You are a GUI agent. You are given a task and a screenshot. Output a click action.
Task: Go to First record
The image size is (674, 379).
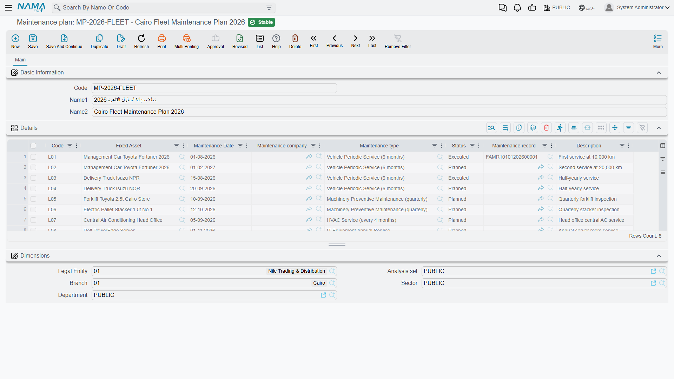tap(314, 41)
